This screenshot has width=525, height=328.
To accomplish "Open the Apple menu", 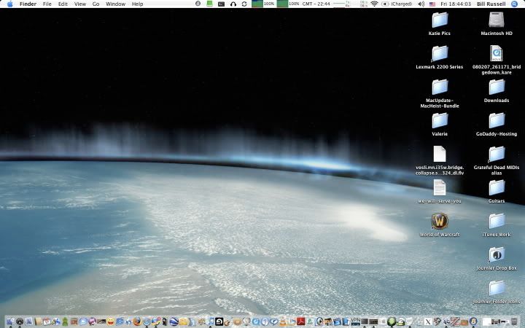I will coord(9,4).
